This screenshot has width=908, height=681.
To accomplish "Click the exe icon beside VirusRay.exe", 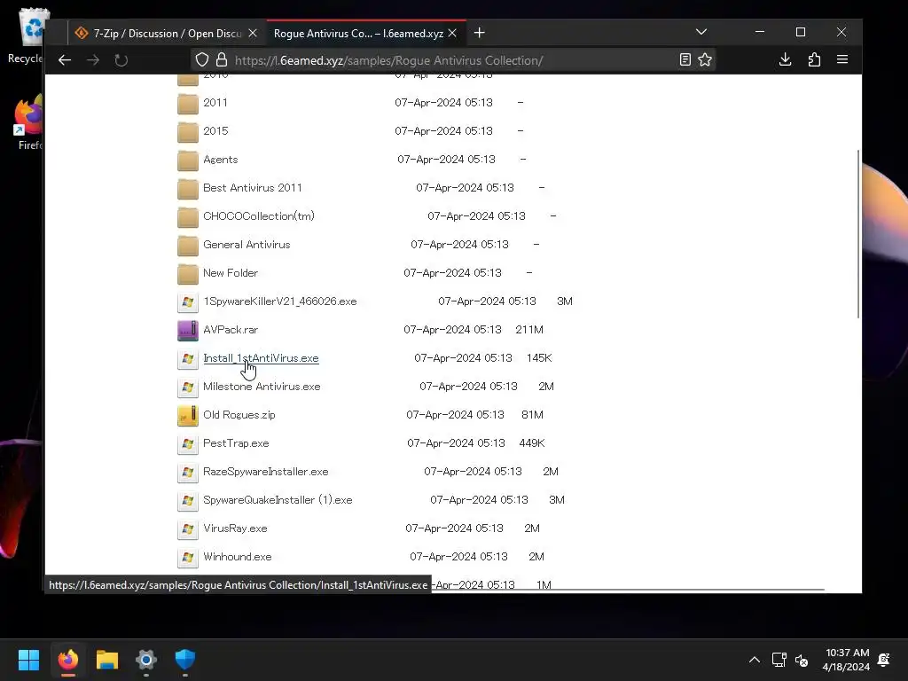I will pos(188,528).
